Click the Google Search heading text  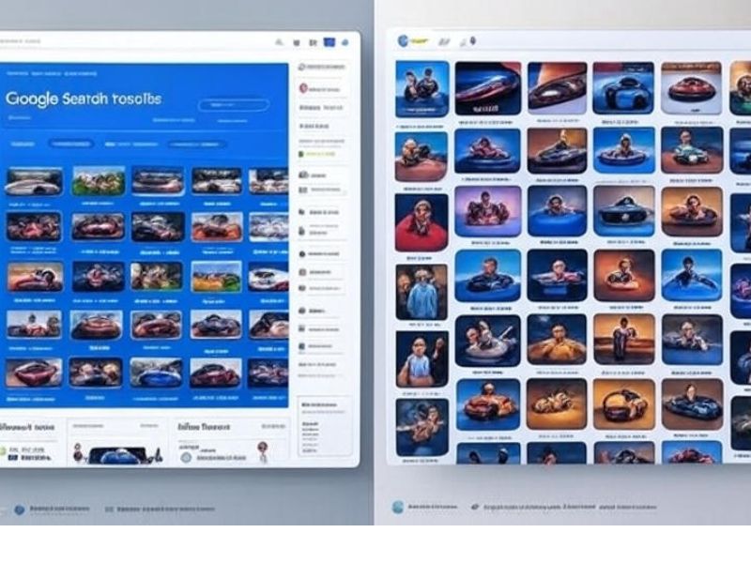[83, 99]
